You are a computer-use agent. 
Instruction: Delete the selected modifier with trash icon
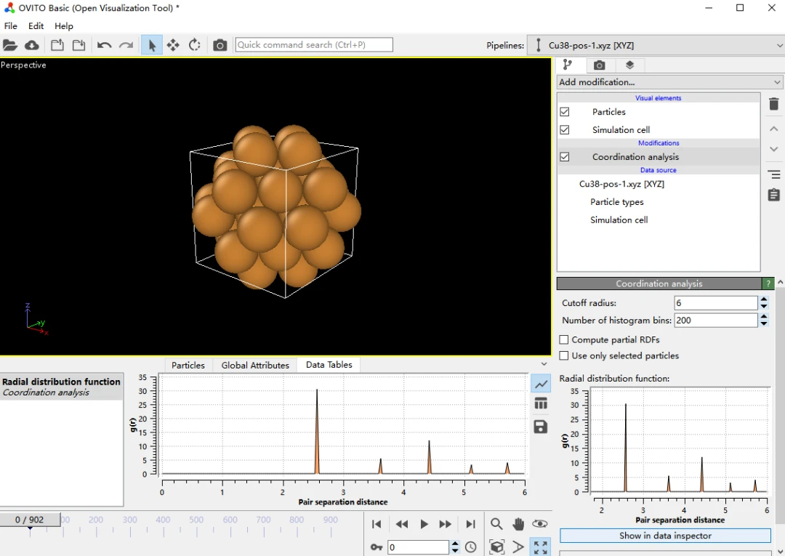[x=773, y=104]
